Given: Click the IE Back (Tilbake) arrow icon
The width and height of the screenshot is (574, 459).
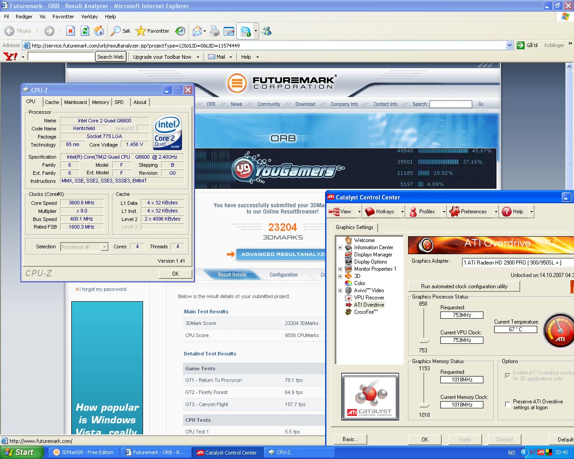Looking at the screenshot, I should [9, 31].
